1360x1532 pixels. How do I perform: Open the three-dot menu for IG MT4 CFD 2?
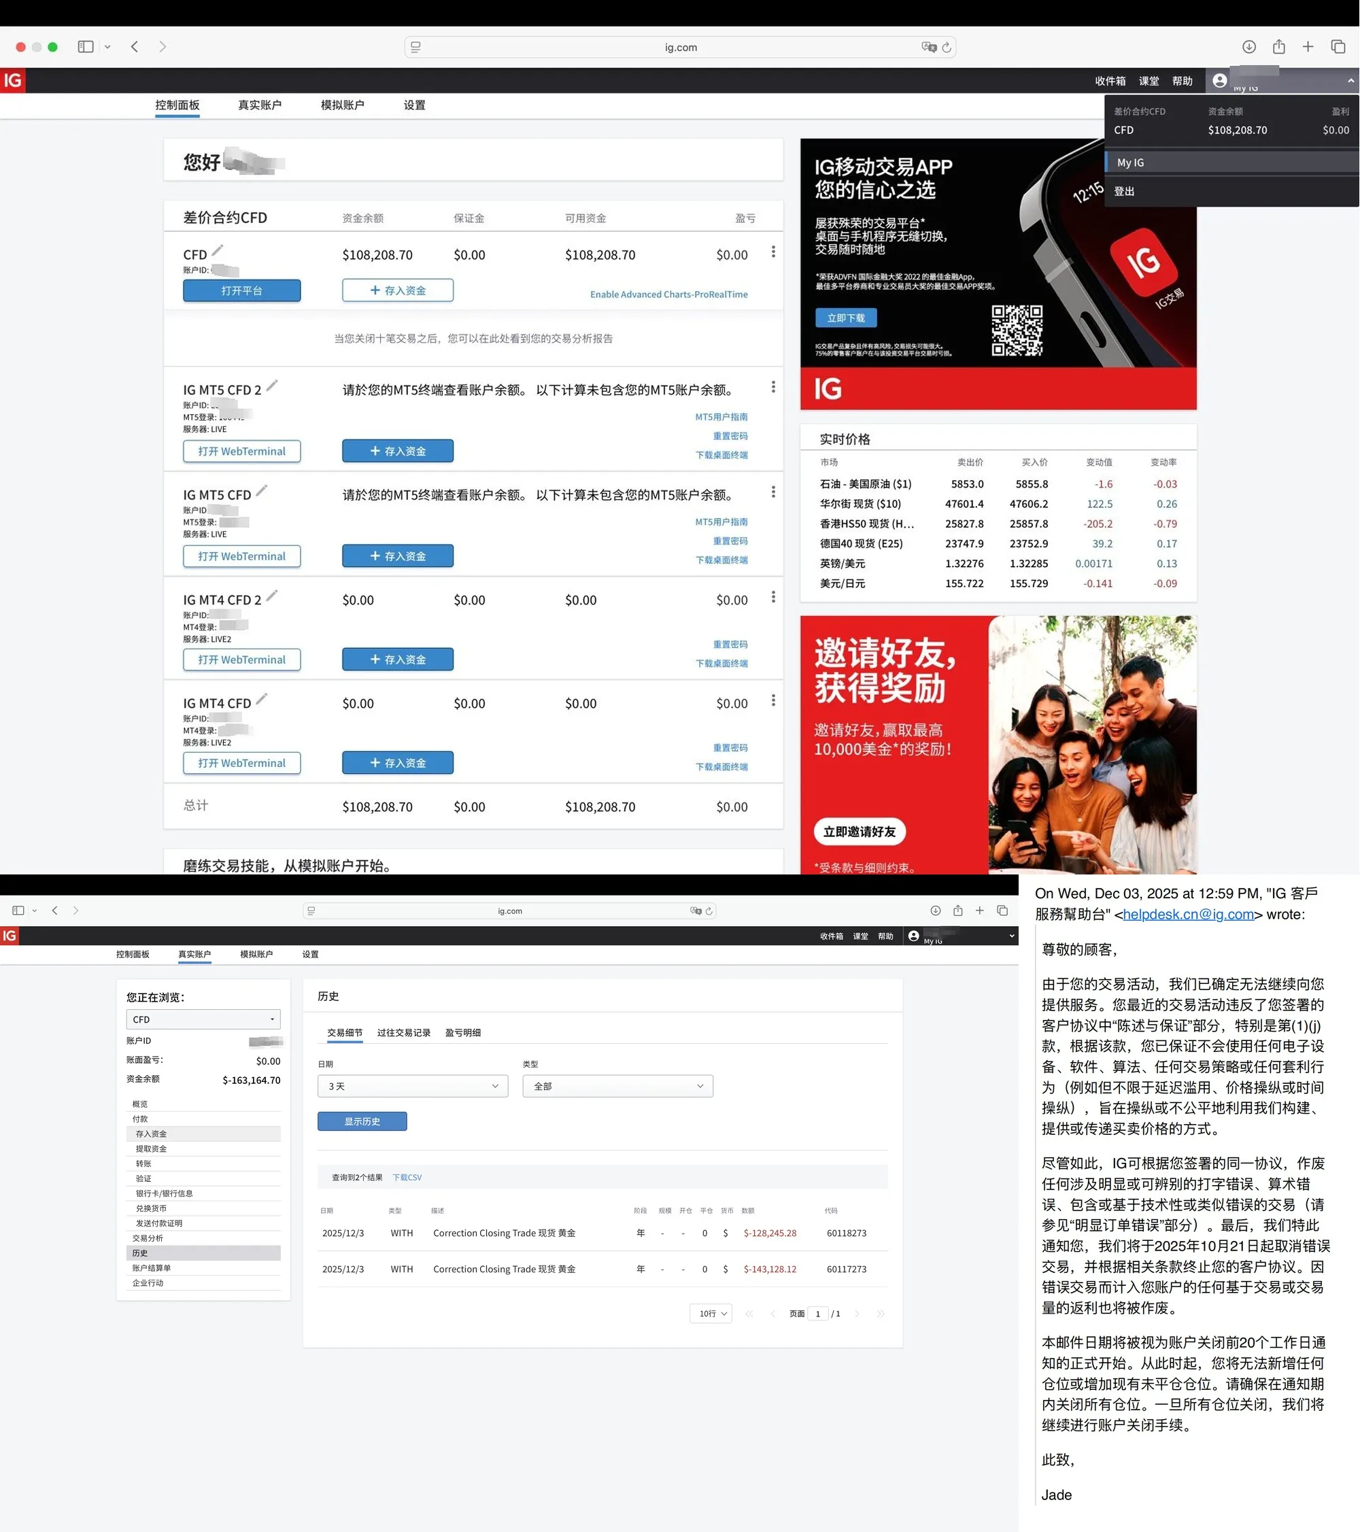[773, 596]
